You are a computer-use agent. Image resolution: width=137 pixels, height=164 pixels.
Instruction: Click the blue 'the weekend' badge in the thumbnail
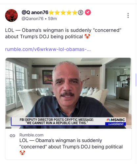coord(116,124)
